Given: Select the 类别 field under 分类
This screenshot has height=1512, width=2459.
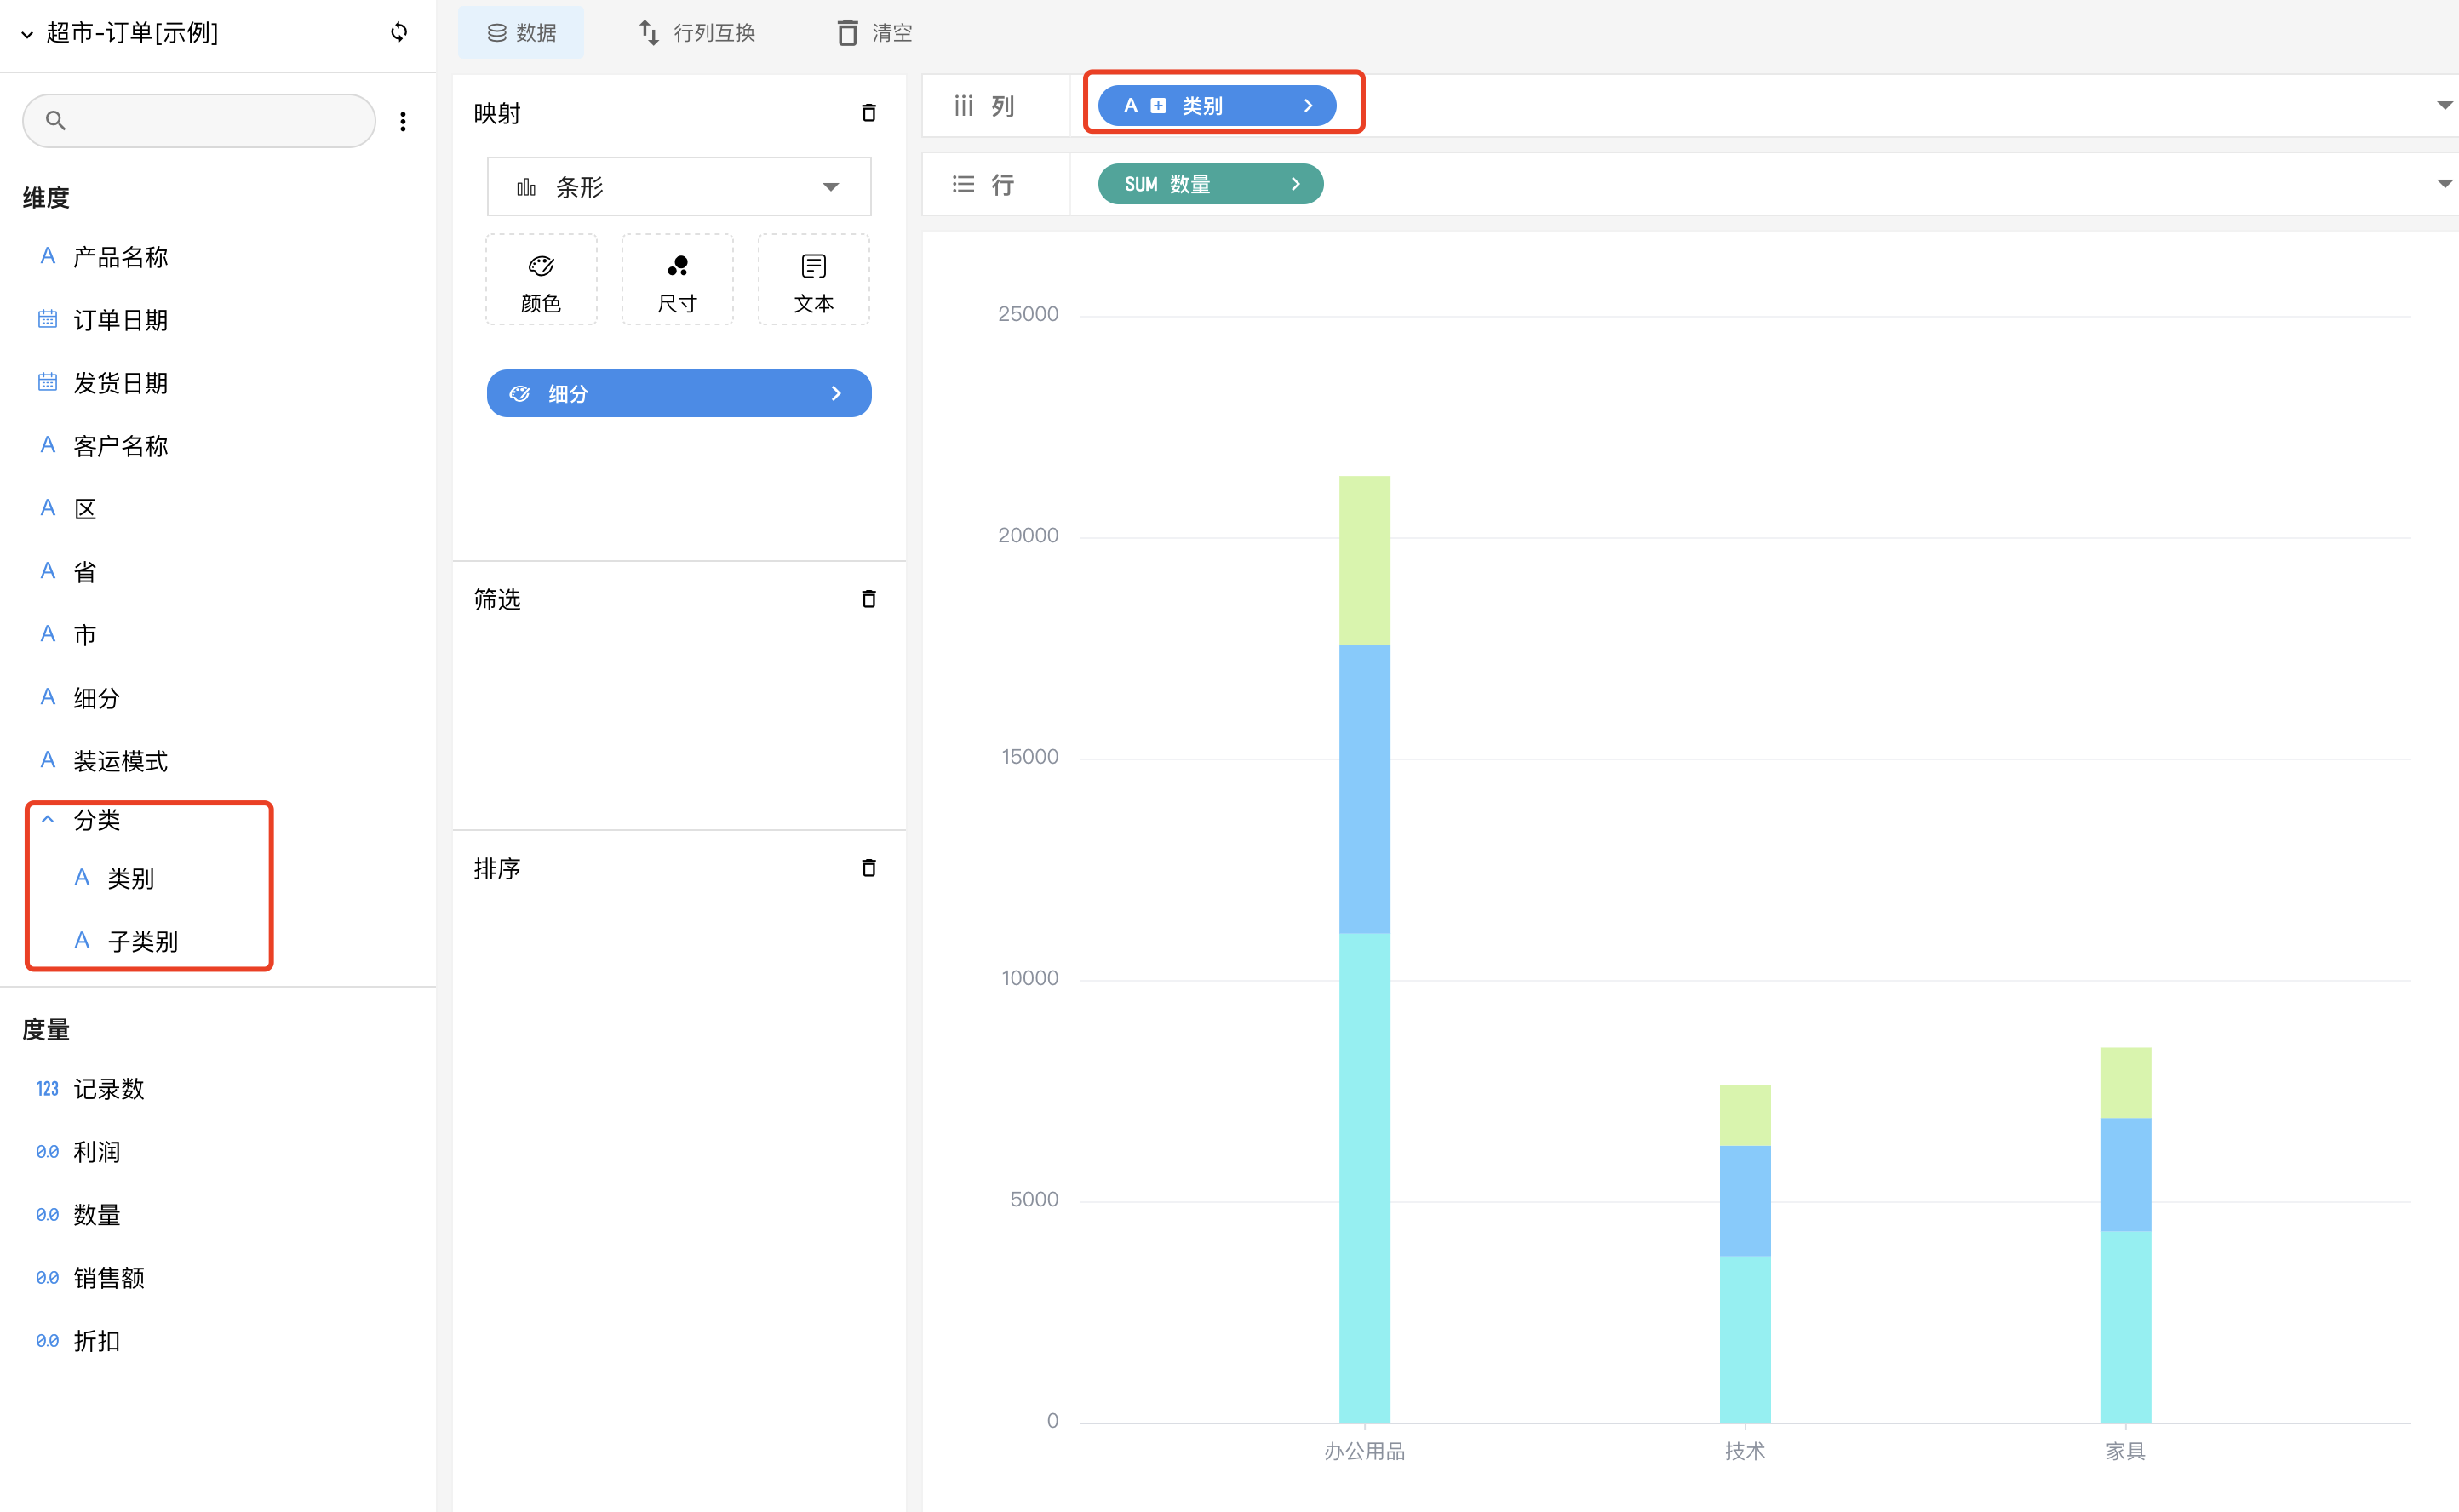Looking at the screenshot, I should [131, 878].
